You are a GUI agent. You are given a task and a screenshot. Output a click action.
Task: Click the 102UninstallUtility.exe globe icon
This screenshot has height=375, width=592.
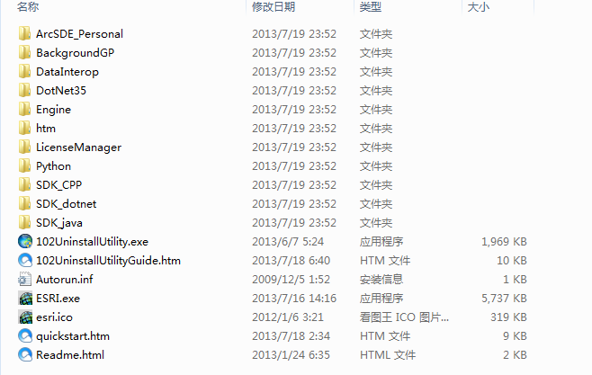25,241
